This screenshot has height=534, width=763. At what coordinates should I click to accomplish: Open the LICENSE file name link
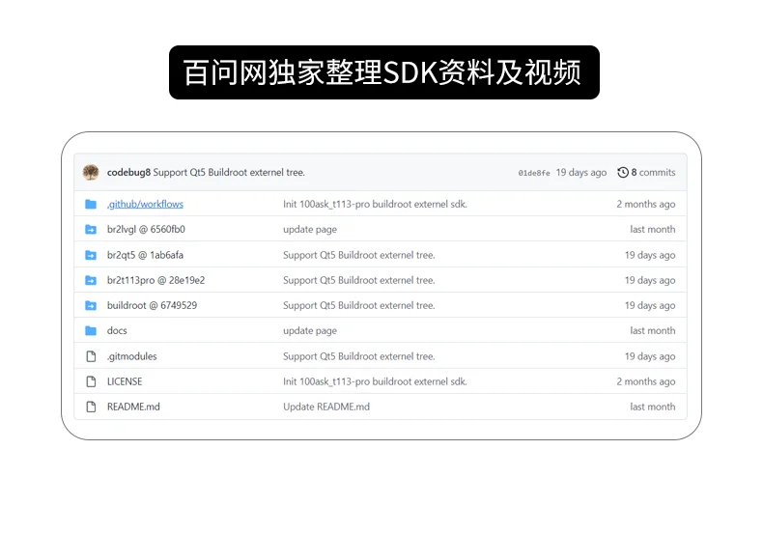click(x=125, y=381)
